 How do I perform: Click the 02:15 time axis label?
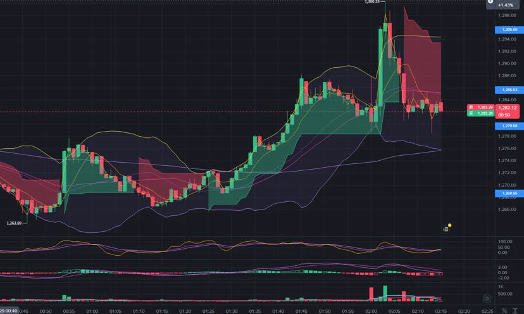pos(441,311)
